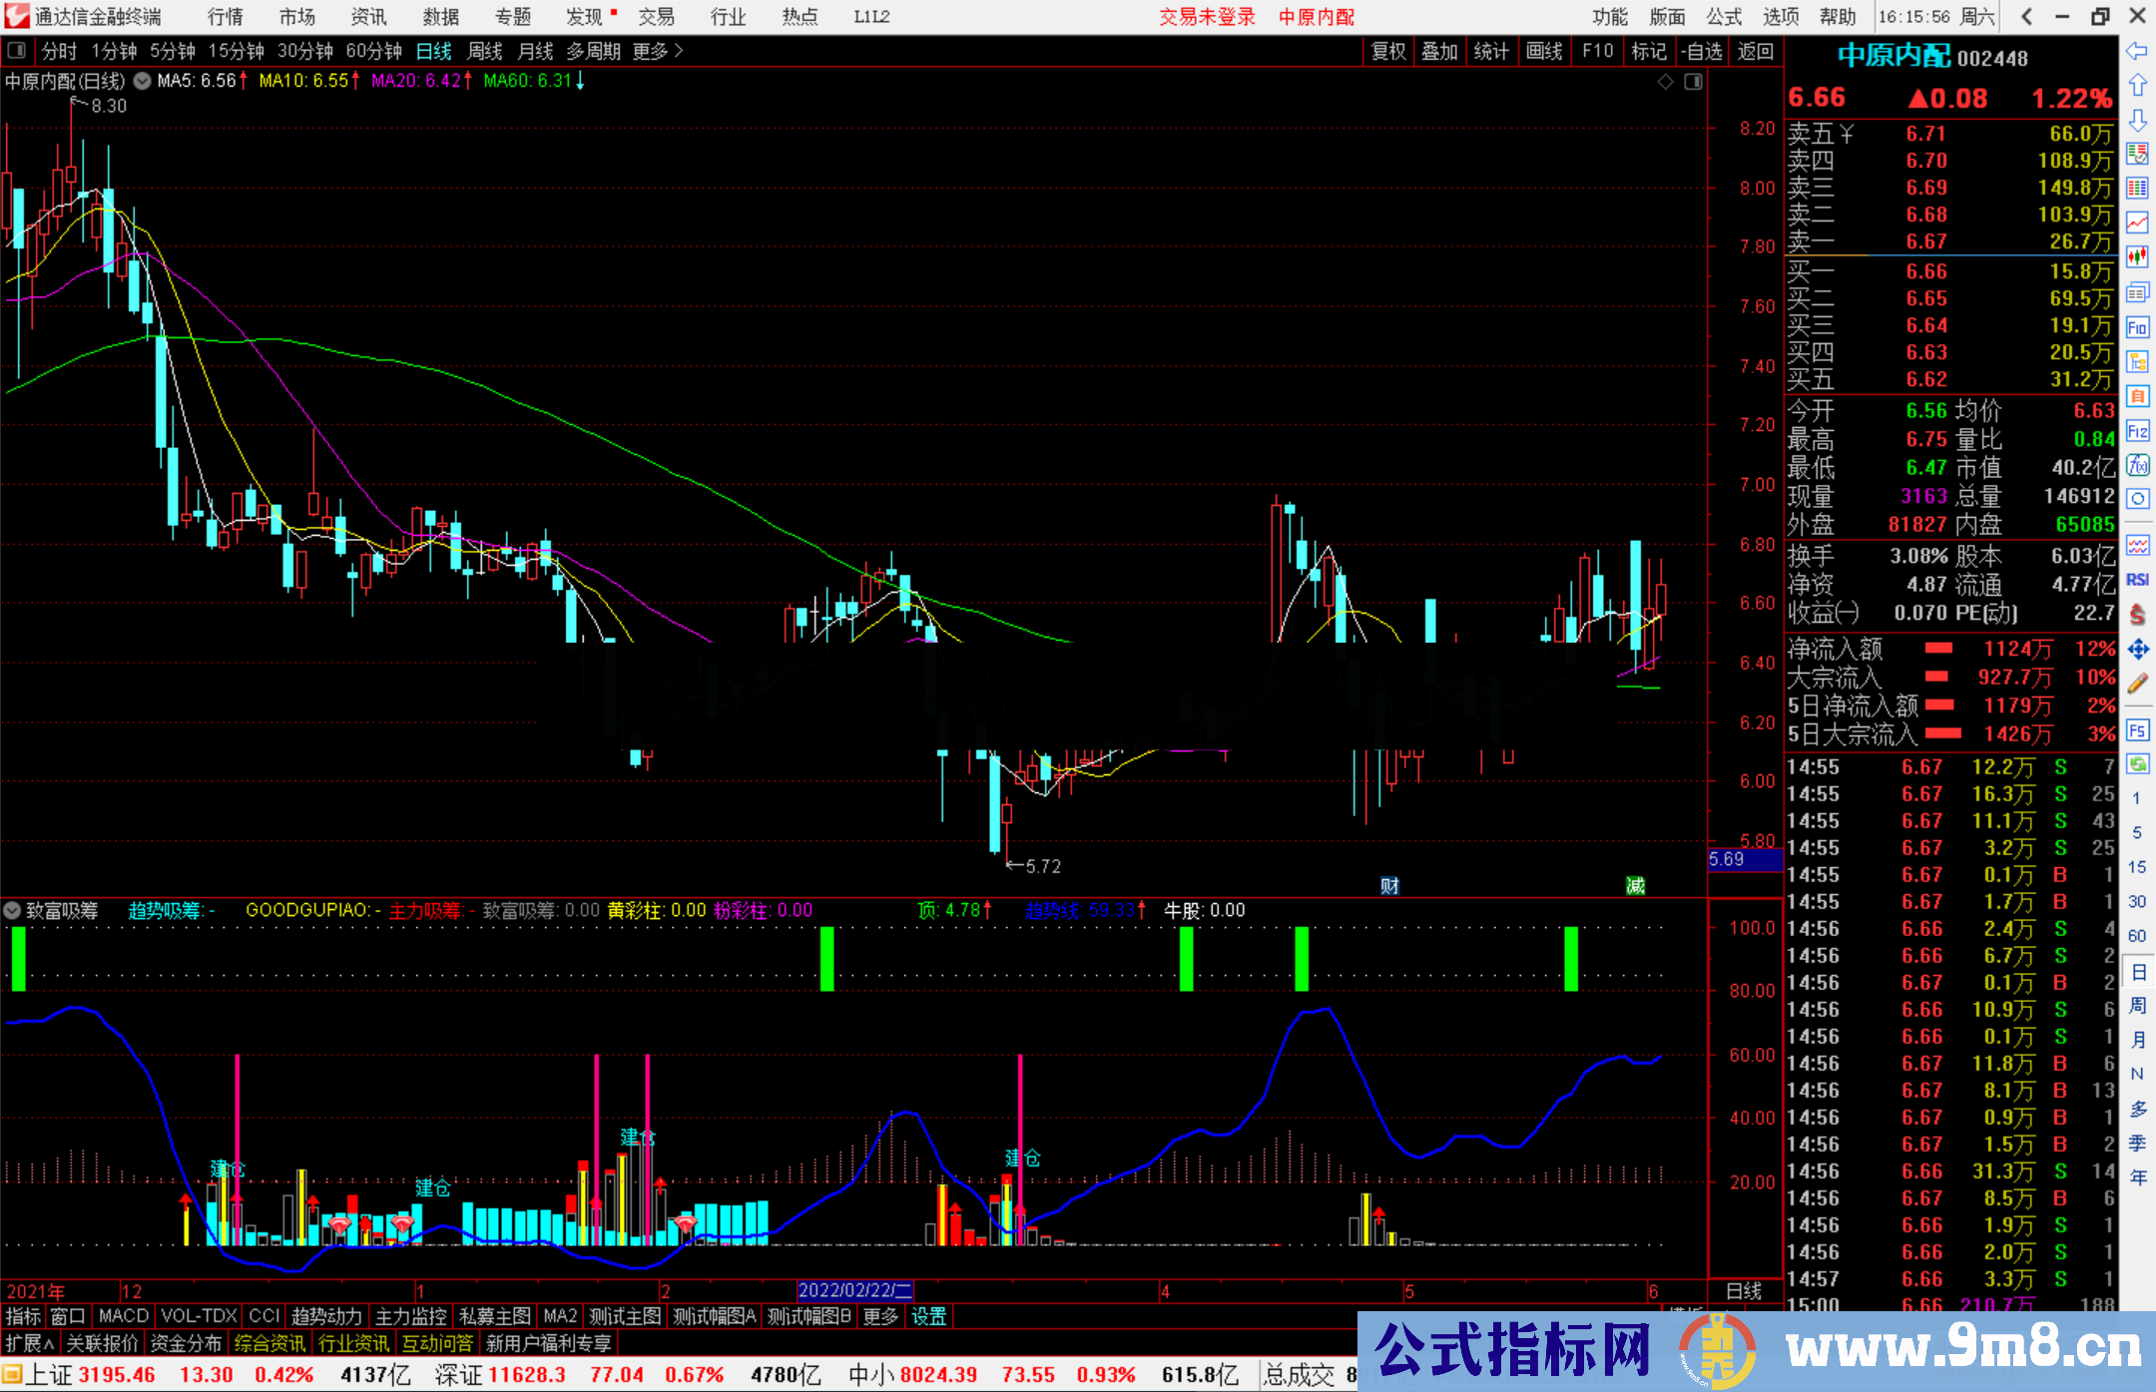Click the F5 refresh icon in right sidebar
2156x1392 pixels.
2138,731
